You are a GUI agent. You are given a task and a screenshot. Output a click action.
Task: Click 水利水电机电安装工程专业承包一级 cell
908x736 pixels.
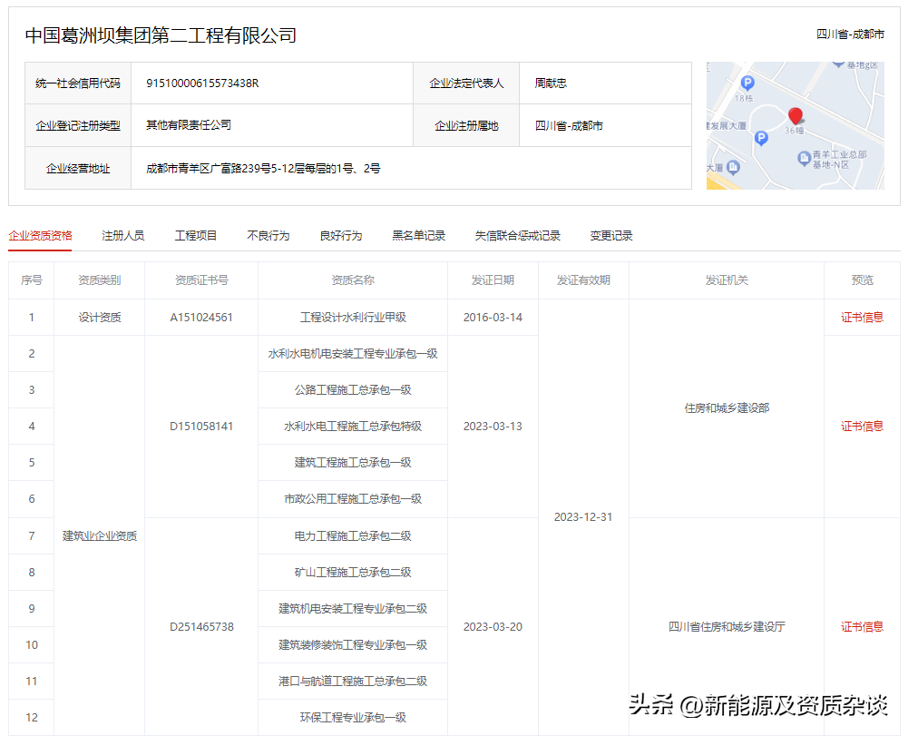(353, 354)
